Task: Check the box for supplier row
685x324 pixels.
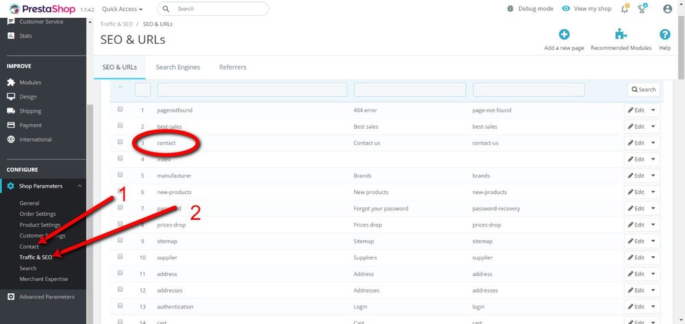Action: (120, 256)
